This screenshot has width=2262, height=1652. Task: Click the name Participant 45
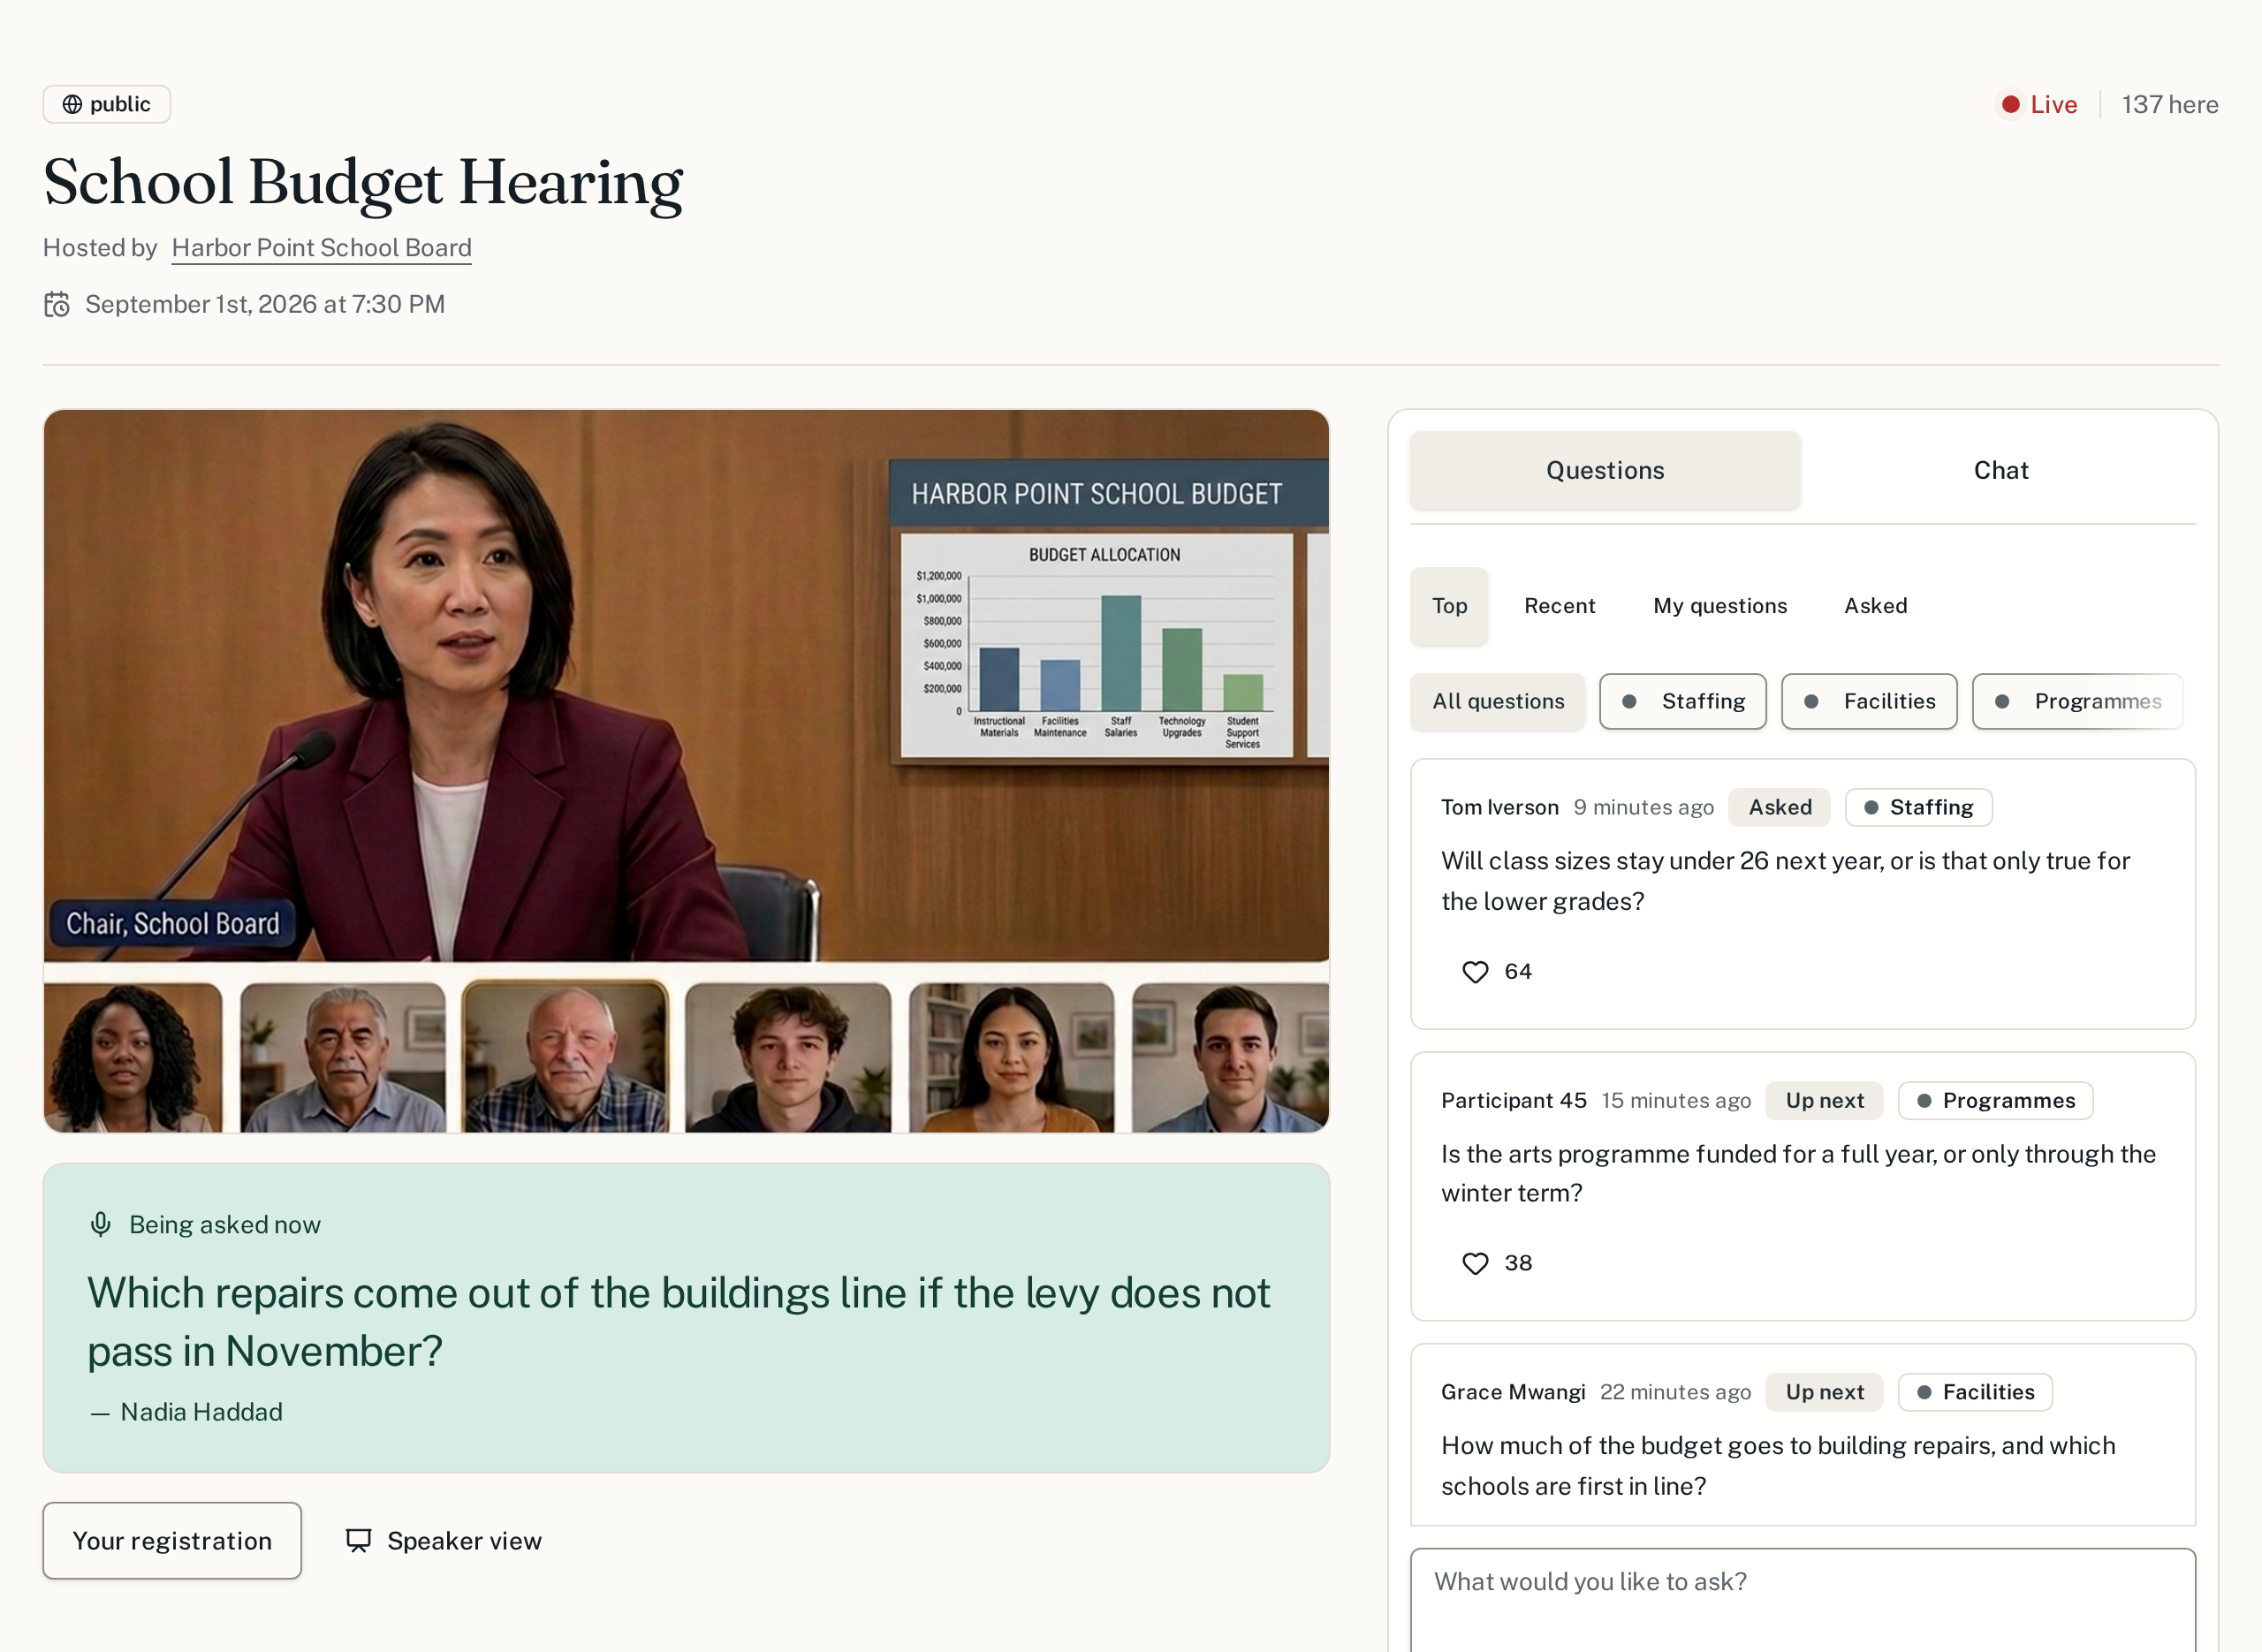tap(1513, 1100)
